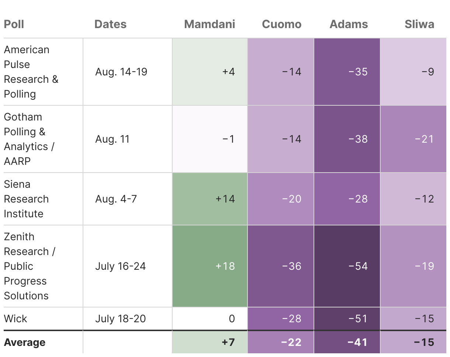The width and height of the screenshot is (450, 357).
Task: Click the +14 Mamdani cell for Siena
Action: pos(210,199)
